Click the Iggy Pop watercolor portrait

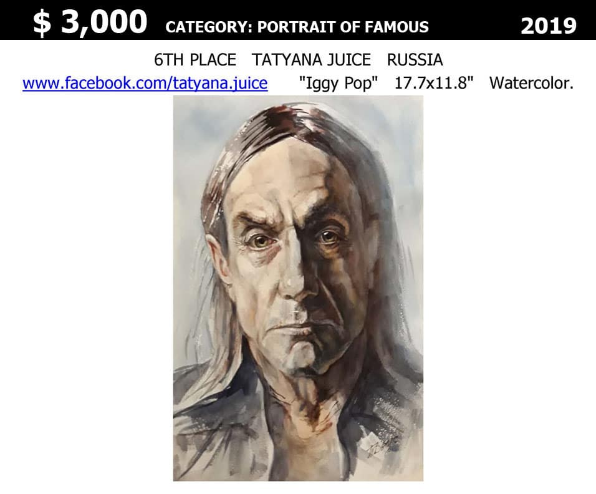[x=298, y=288]
